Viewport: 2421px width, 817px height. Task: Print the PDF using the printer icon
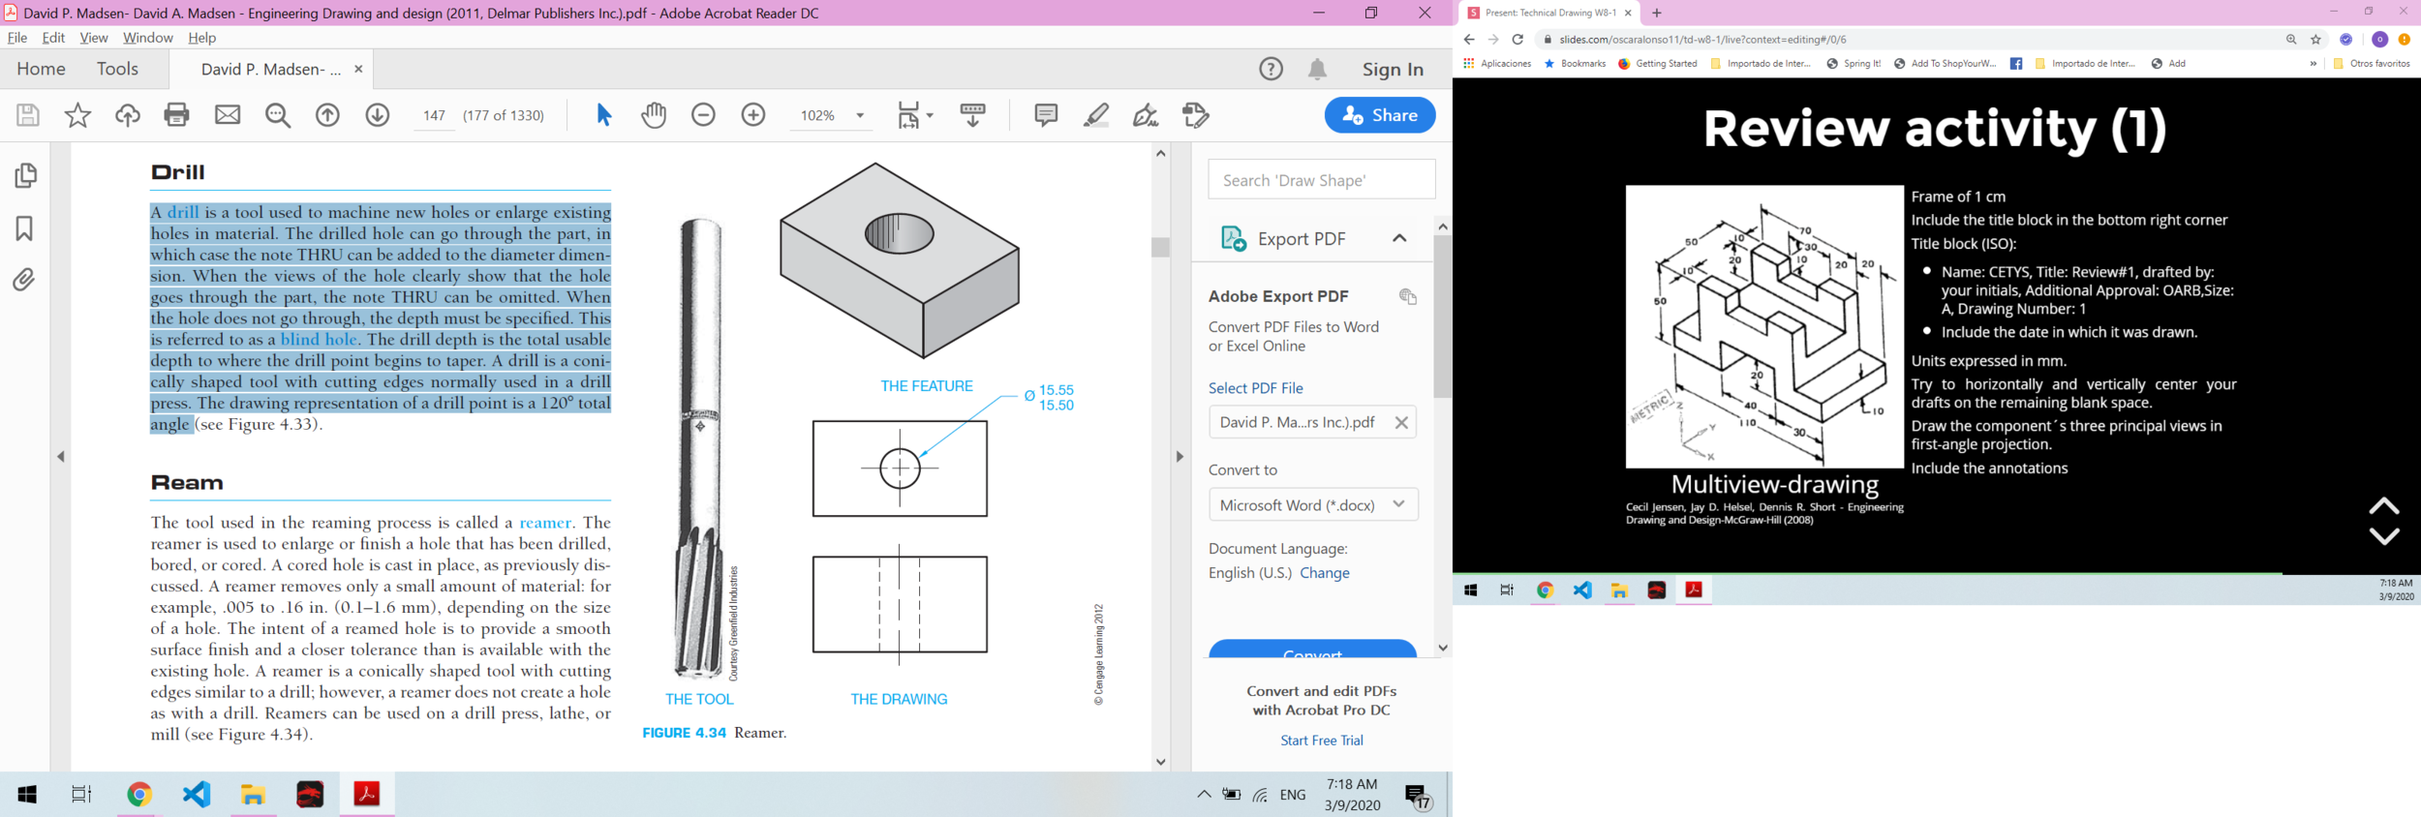(x=176, y=115)
